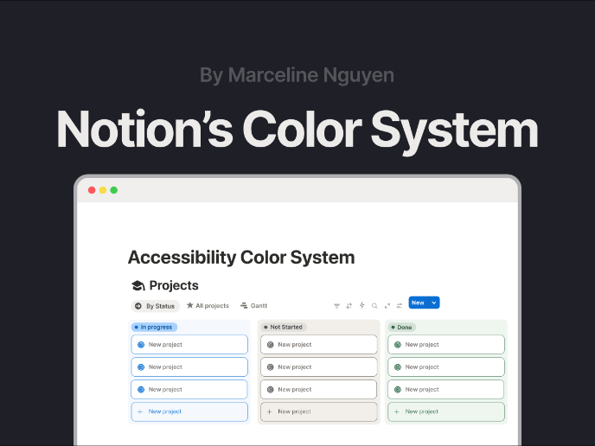Click the "By Marceline Nguyen" byline

297,75
